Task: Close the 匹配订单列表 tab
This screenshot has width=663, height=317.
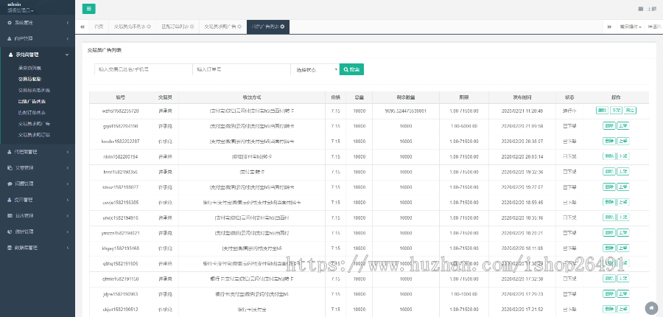Action: pos(192,27)
